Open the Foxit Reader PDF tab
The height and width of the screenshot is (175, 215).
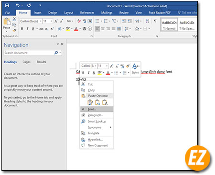[x=160, y=13]
